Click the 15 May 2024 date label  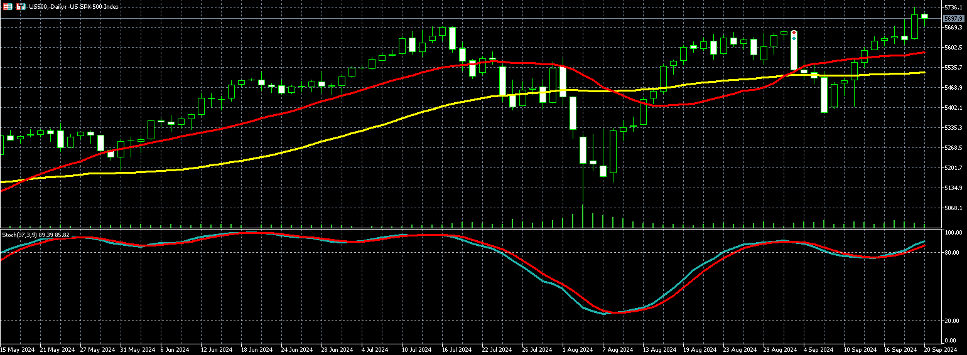(x=17, y=349)
